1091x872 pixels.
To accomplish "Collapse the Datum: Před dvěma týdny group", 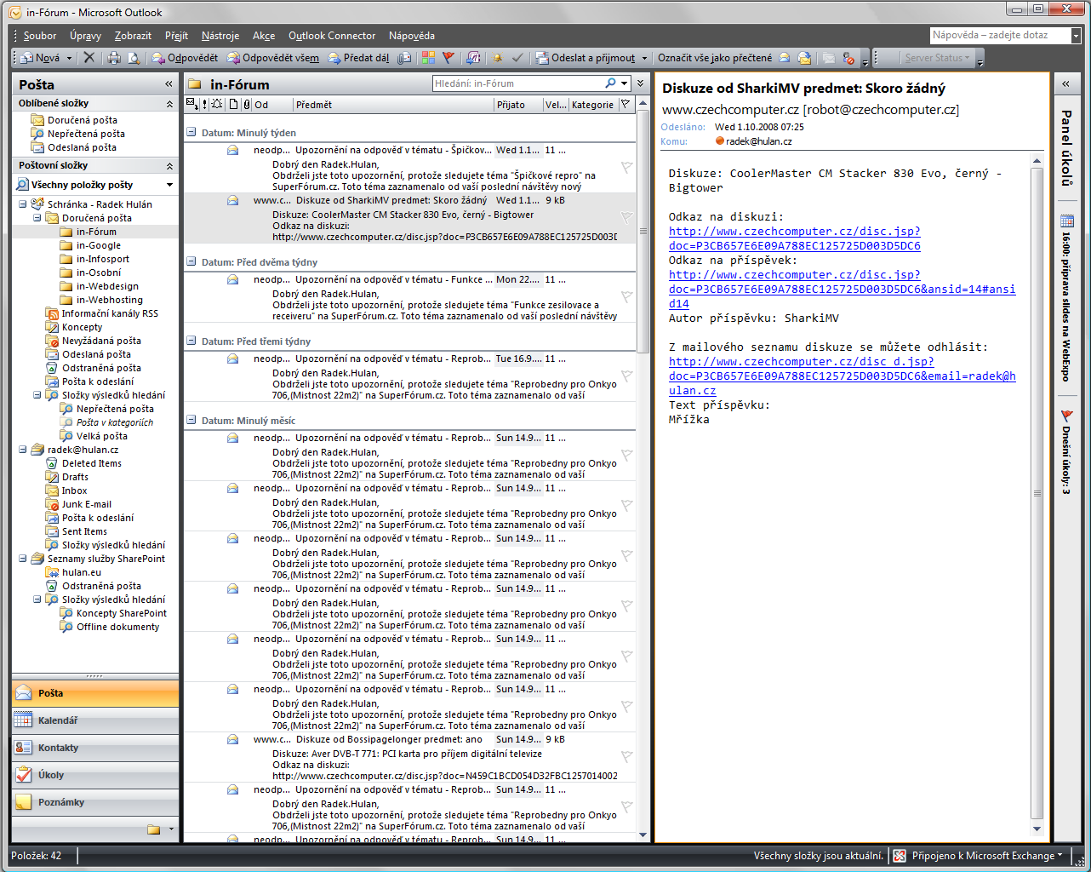I will pos(191,261).
